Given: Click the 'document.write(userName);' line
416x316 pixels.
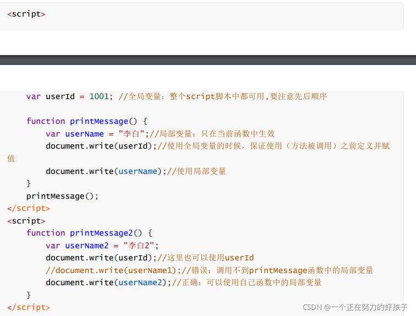Looking at the screenshot, I should 106,171.
